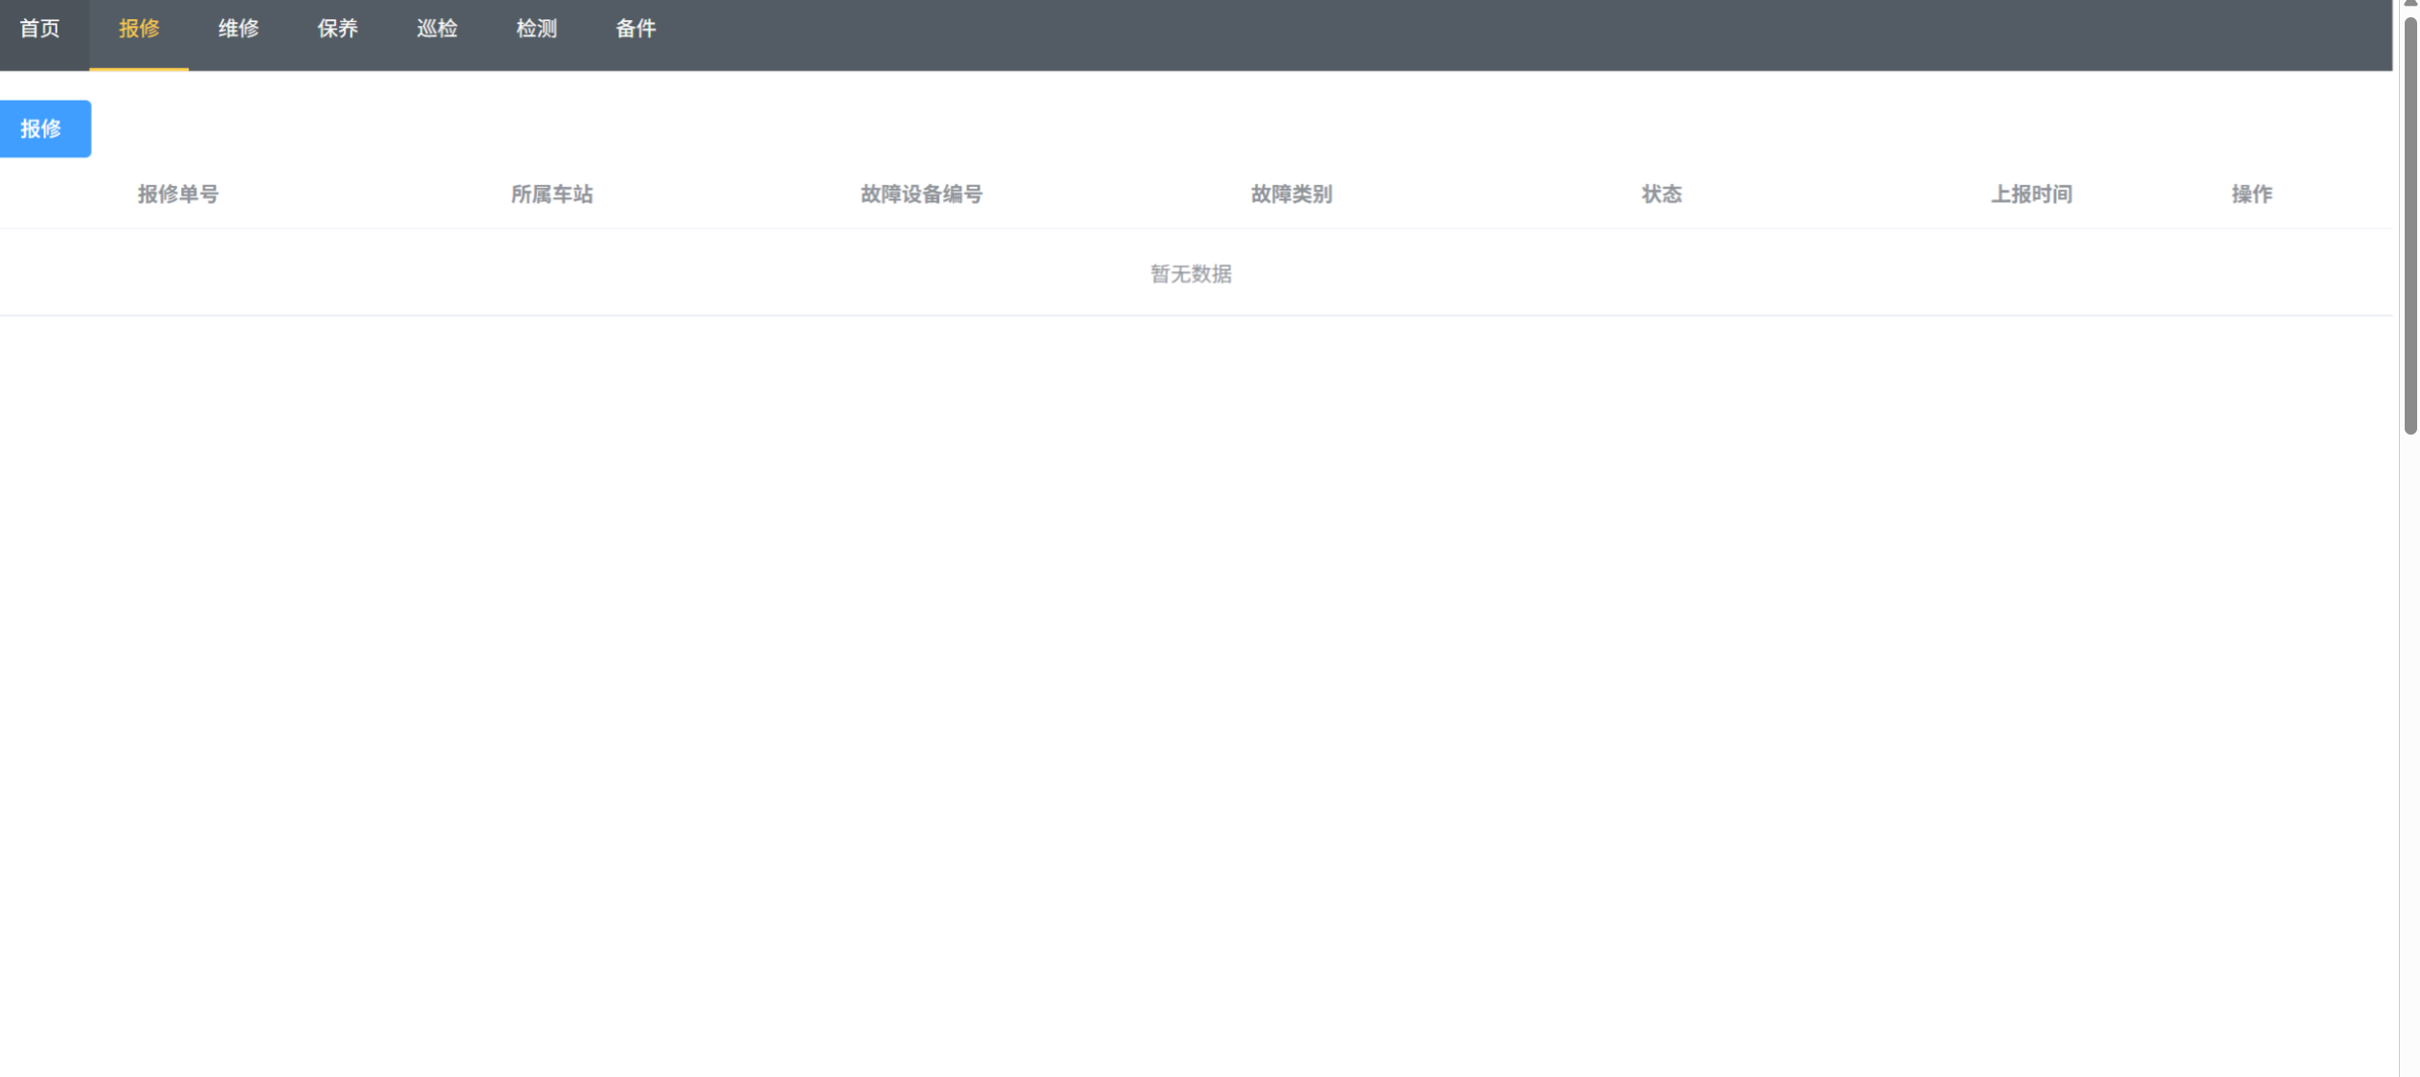This screenshot has width=2420, height=1077.
Task: Switch to the 检测 tab
Action: [537, 29]
